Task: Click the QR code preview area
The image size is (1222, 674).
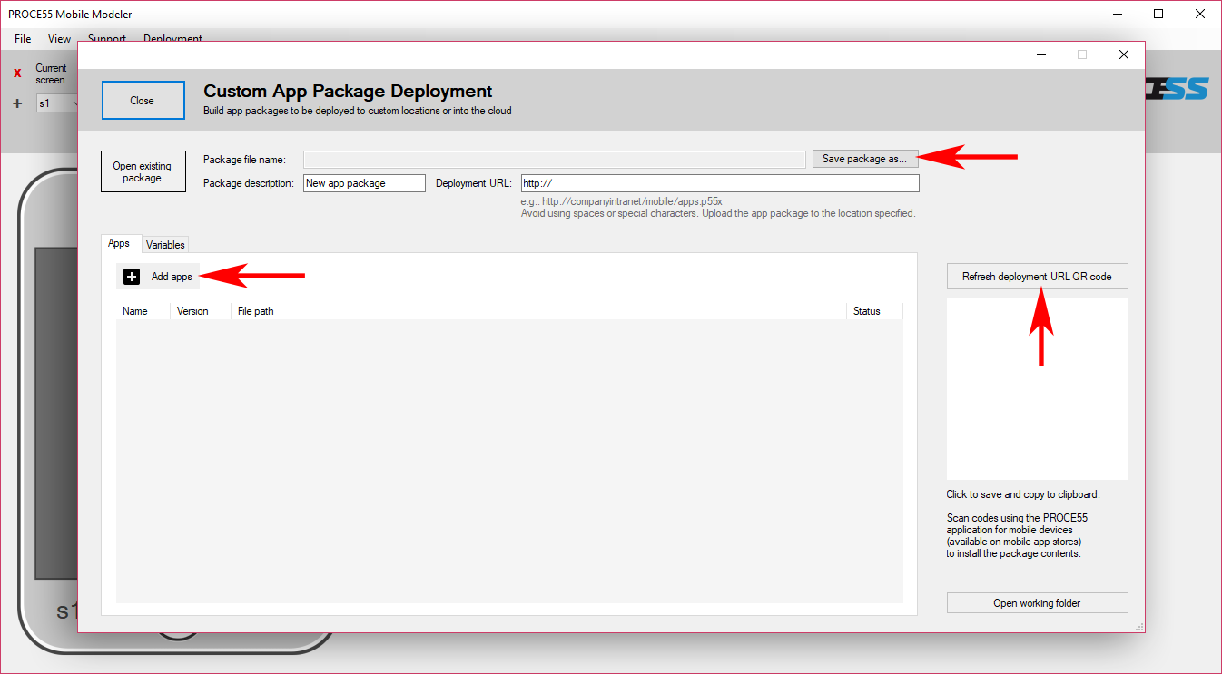Action: click(1037, 389)
